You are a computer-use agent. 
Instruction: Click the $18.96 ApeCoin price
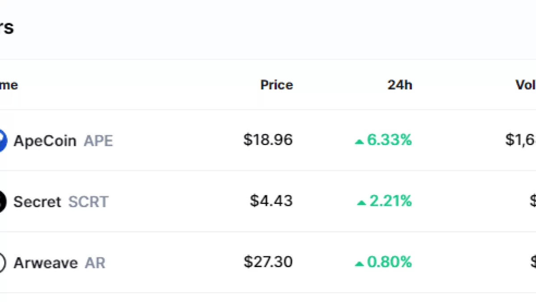tap(268, 140)
